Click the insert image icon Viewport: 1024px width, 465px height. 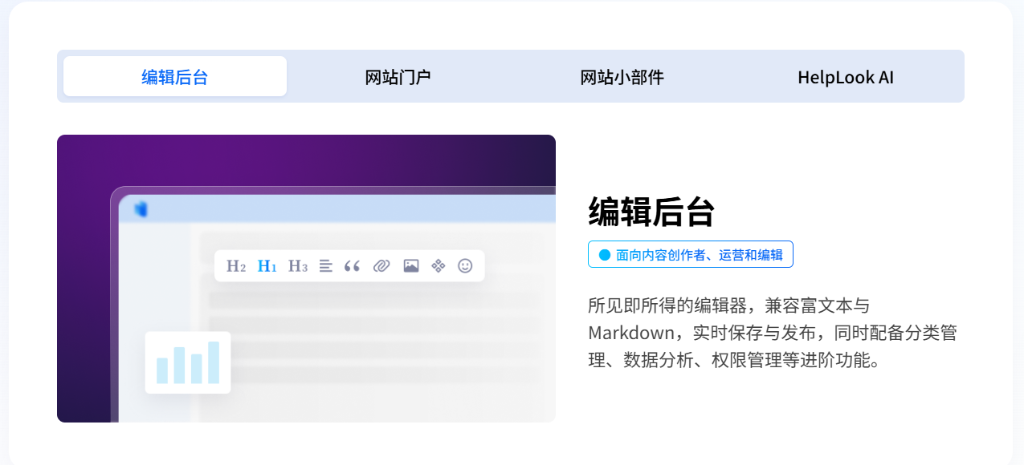point(411,266)
